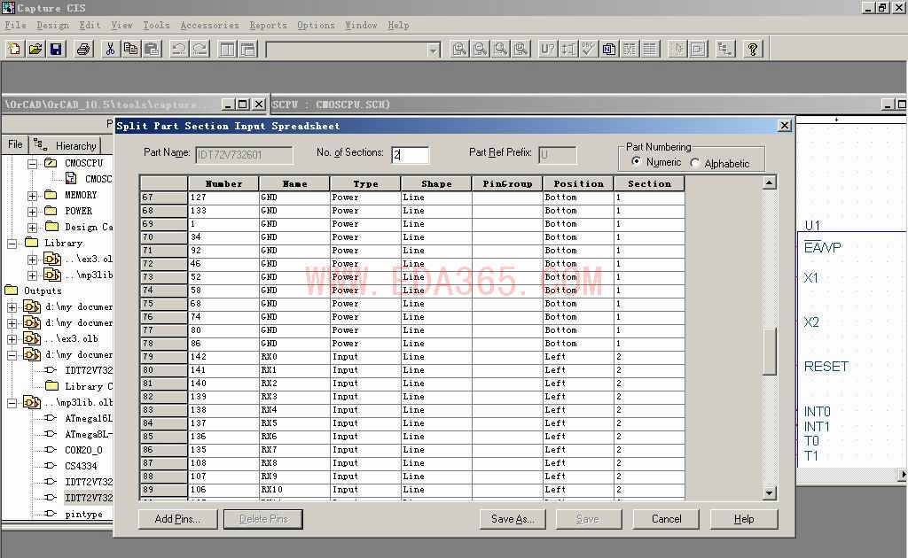Open the Design menu
This screenshot has width=908, height=558.
pyautogui.click(x=52, y=26)
